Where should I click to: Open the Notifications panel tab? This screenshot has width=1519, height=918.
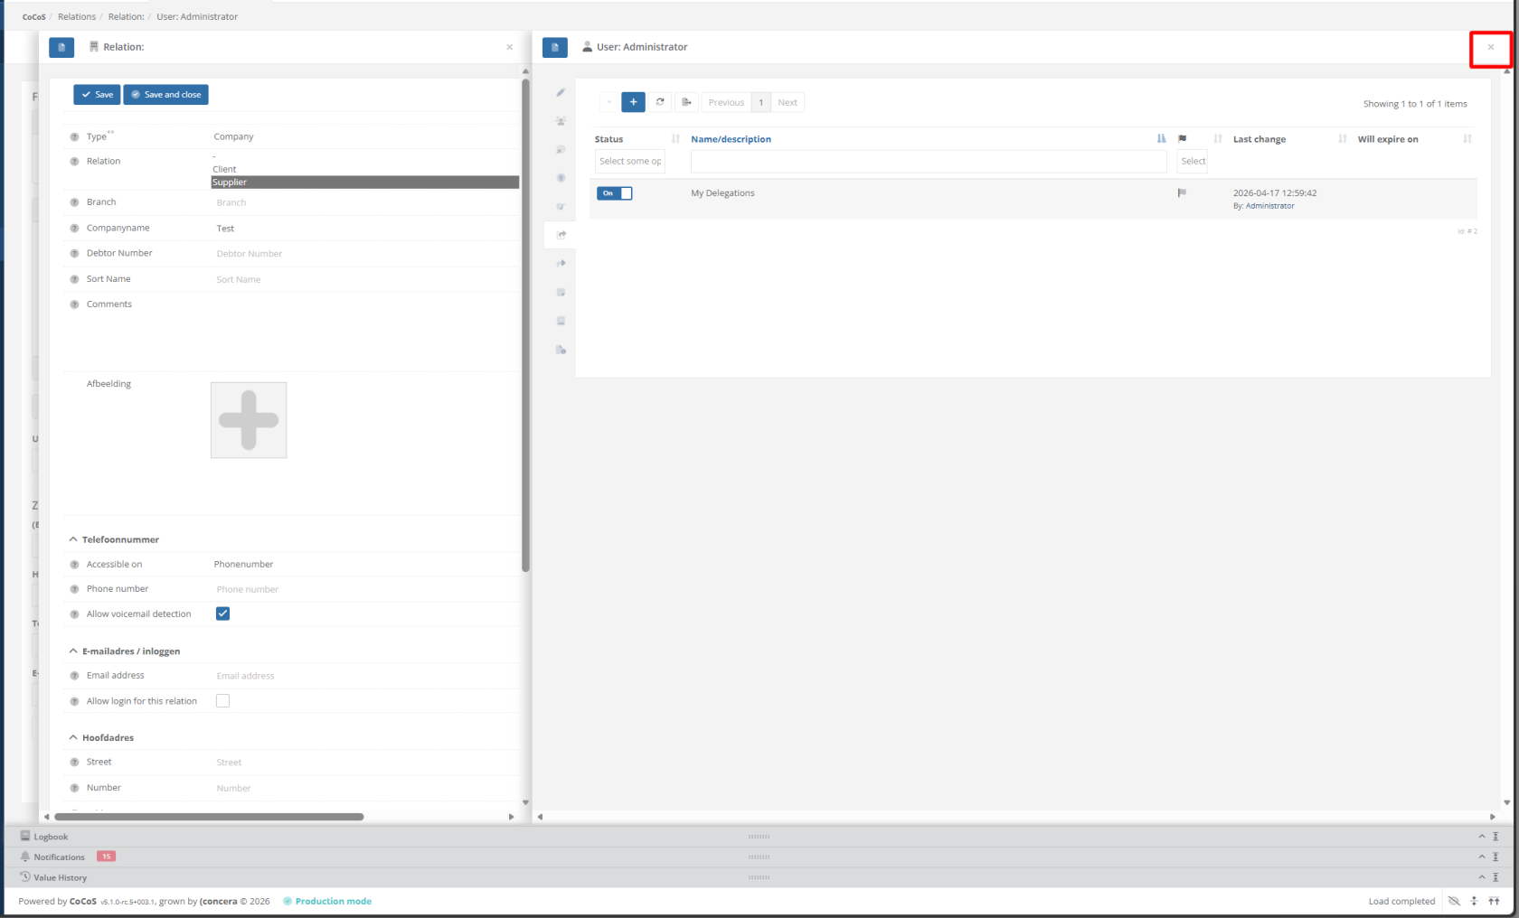(59, 857)
